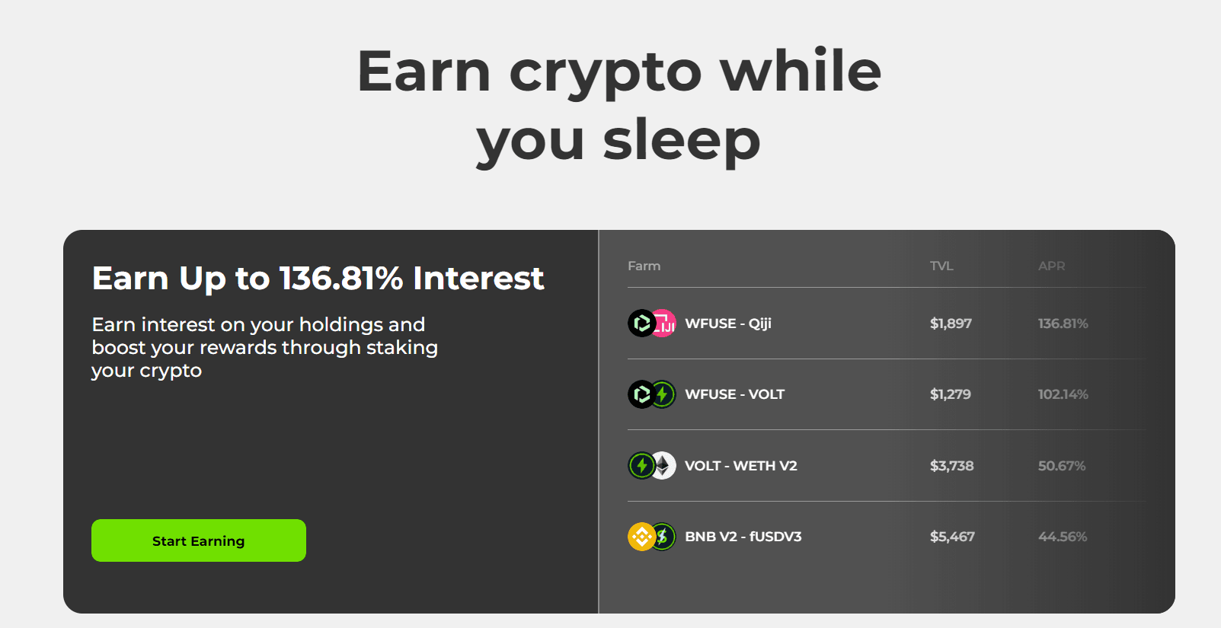Click the yellow BNB token icon
The image size is (1221, 628).
pos(641,537)
